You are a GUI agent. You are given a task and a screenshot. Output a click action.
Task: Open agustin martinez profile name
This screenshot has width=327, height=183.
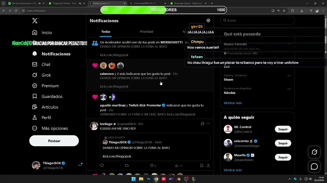(x=113, y=105)
